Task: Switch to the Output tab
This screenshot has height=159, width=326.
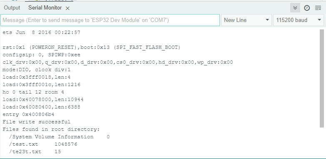Action: tap(12, 8)
